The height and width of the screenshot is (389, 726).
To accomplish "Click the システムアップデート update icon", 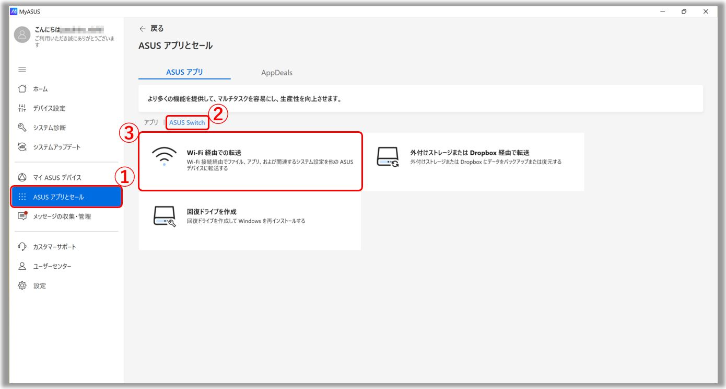I will (22, 147).
